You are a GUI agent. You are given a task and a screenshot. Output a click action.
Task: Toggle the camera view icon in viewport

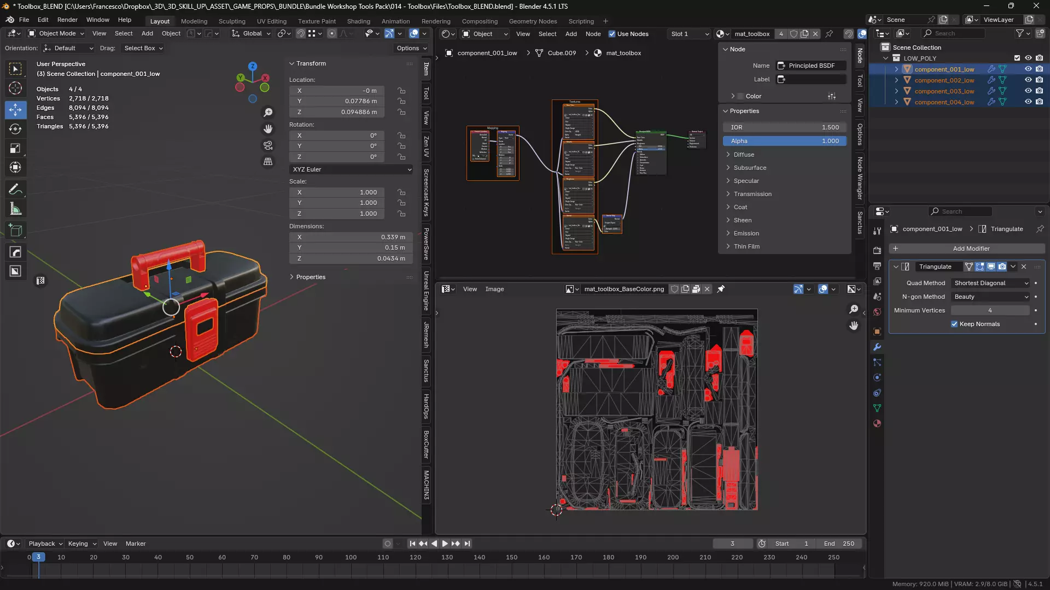pos(268,145)
